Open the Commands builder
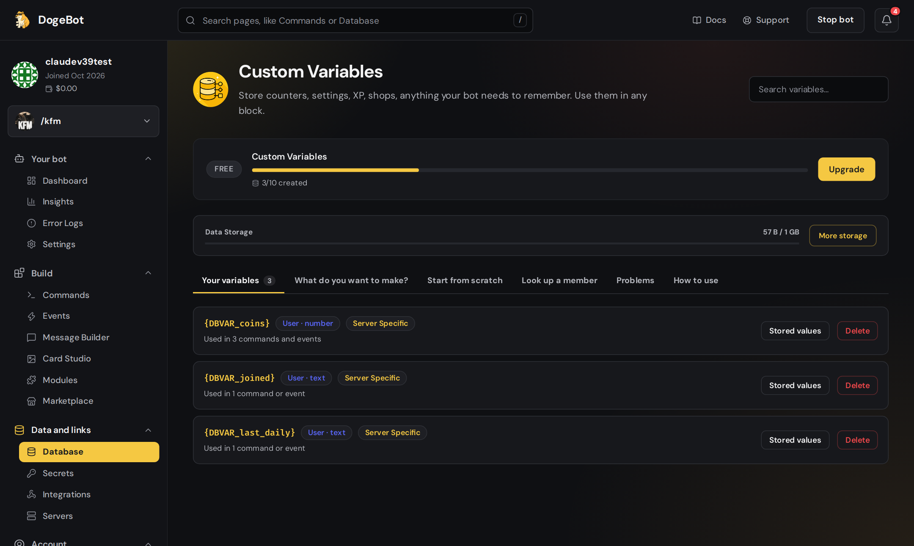The height and width of the screenshot is (546, 914). [x=66, y=295]
